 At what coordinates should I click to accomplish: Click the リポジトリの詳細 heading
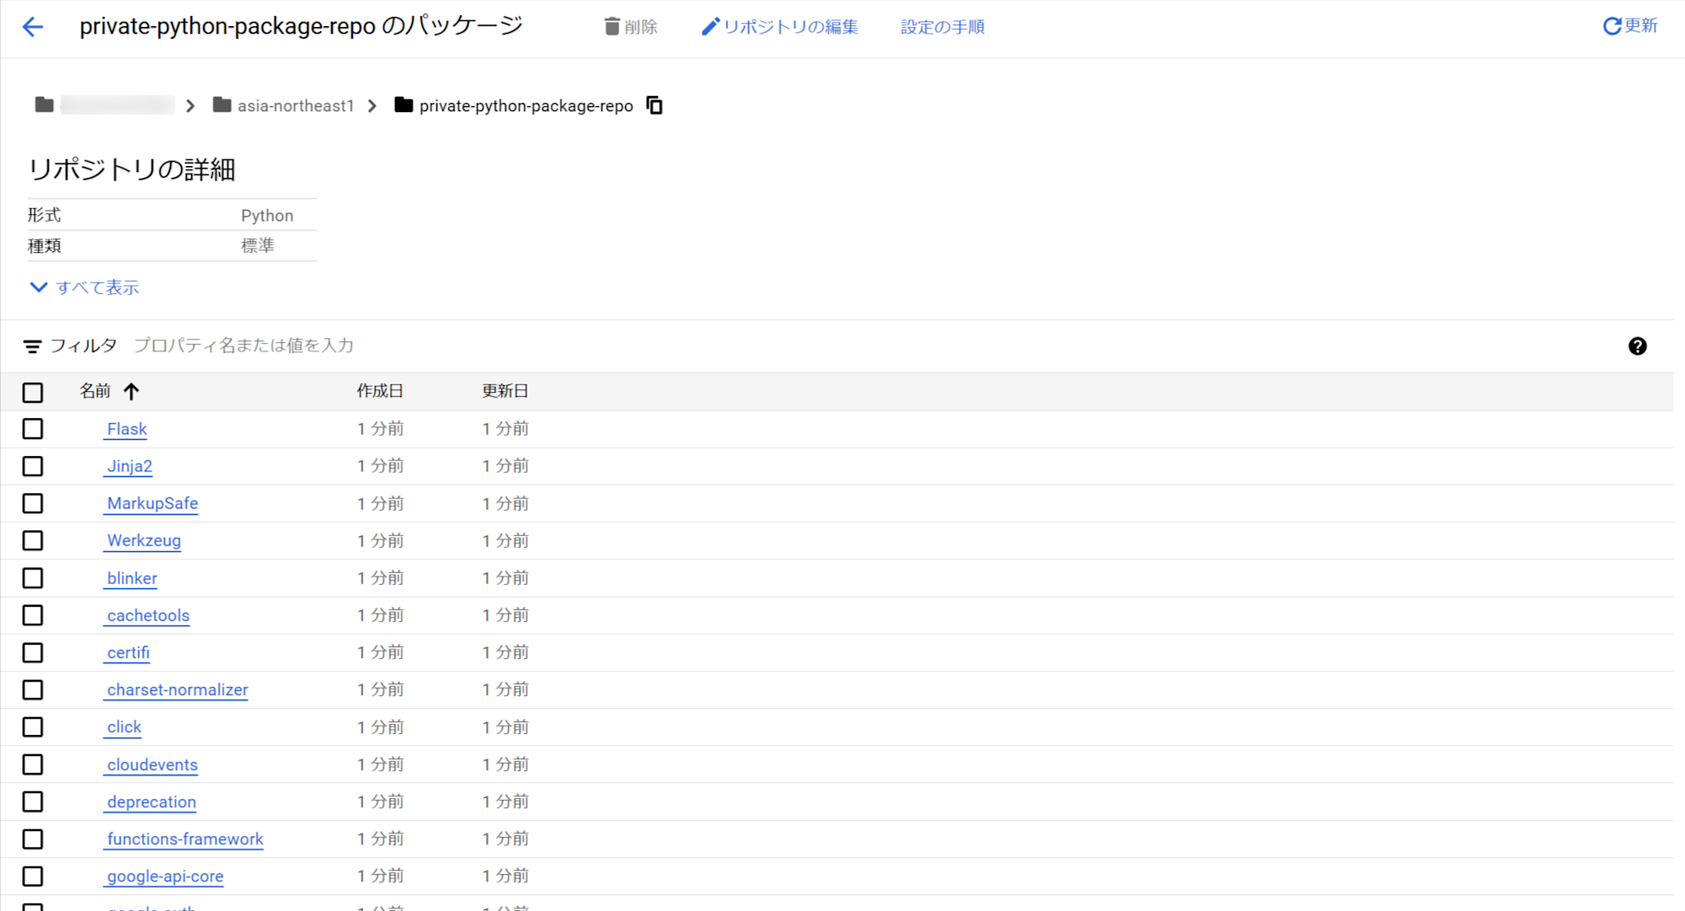tap(132, 169)
